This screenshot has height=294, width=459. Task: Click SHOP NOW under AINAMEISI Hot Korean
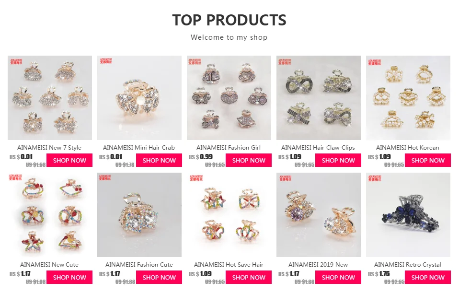(428, 160)
